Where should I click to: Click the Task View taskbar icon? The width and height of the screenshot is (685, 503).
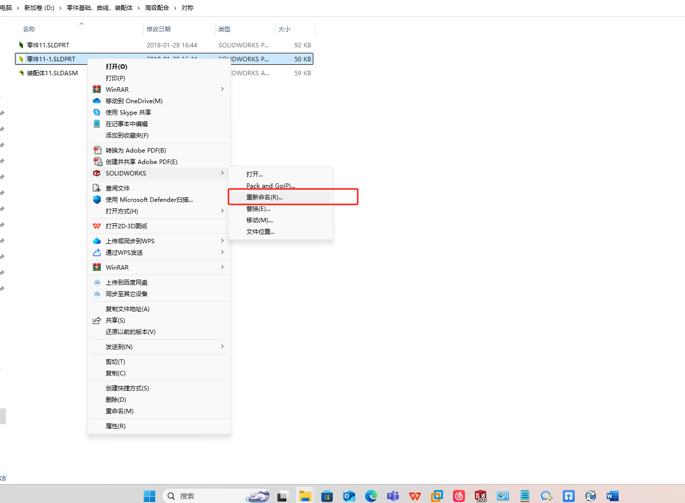pyautogui.click(x=283, y=496)
